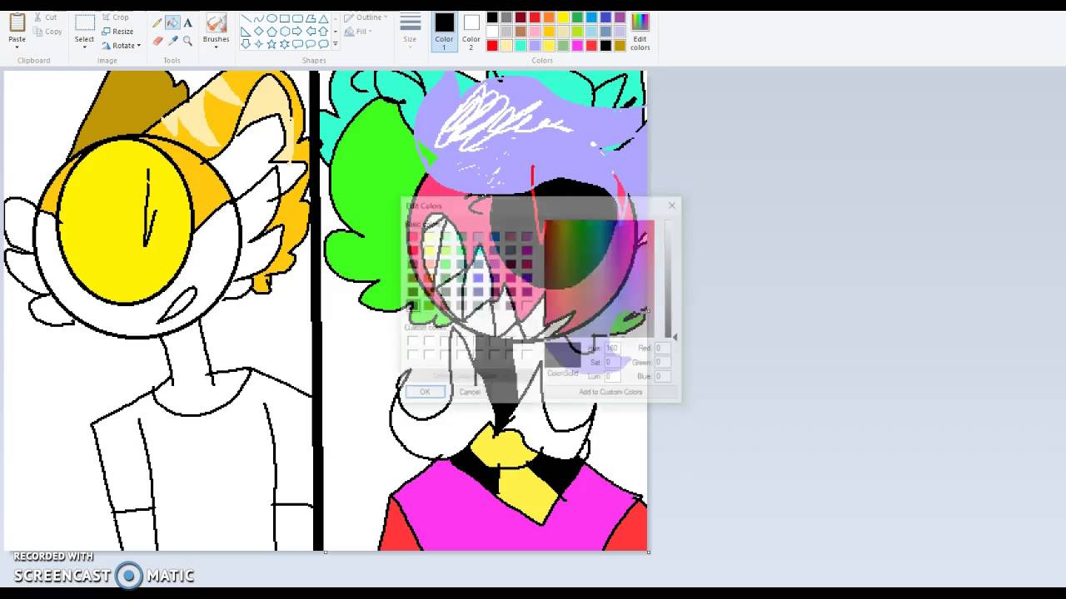
Task: Pick the magenta pink palette color
Action: pos(577,46)
